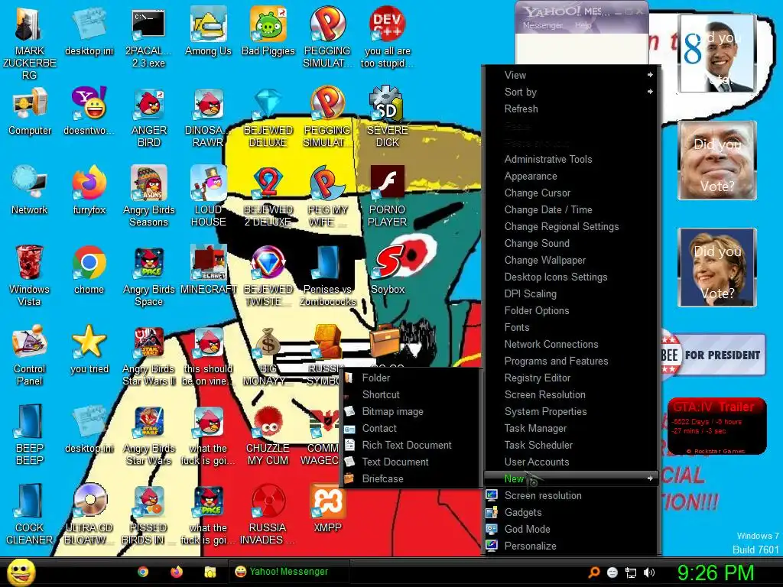This screenshot has width=783, height=587.
Task: Click the volume speaker tray icon
Action: pyautogui.click(x=649, y=572)
